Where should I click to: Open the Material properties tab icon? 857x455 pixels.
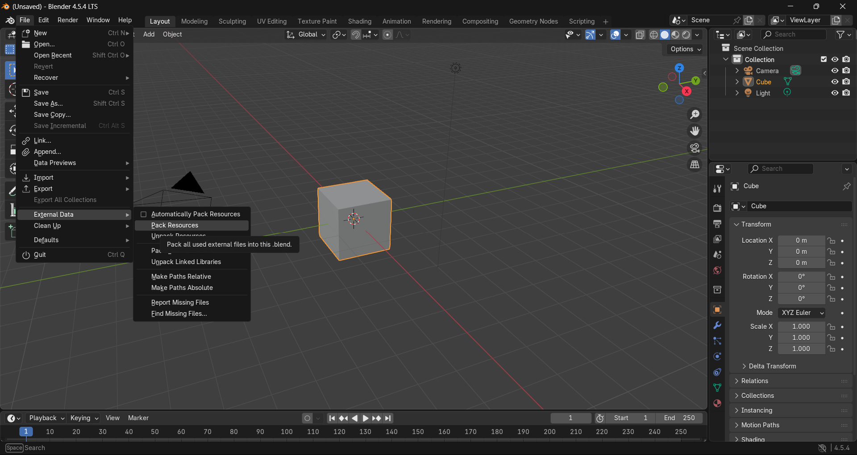[717, 403]
